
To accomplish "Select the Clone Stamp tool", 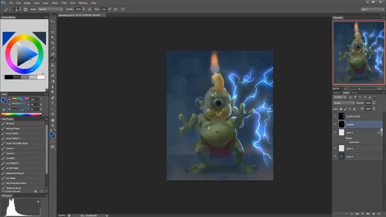I will coord(52,65).
